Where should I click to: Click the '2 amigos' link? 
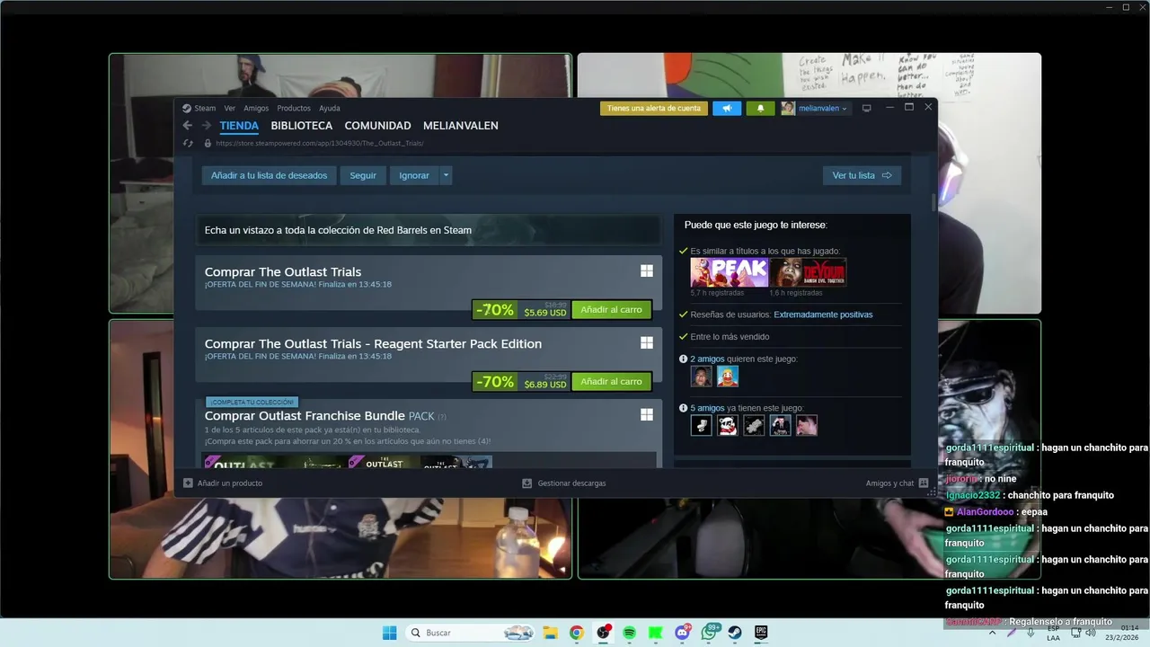pos(708,359)
